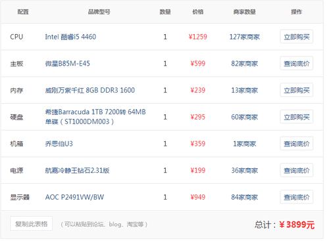
Task: Click the 机箱 row label
Action: click(16, 144)
